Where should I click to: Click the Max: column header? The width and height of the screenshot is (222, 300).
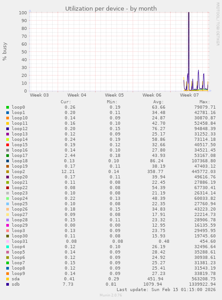(205, 102)
